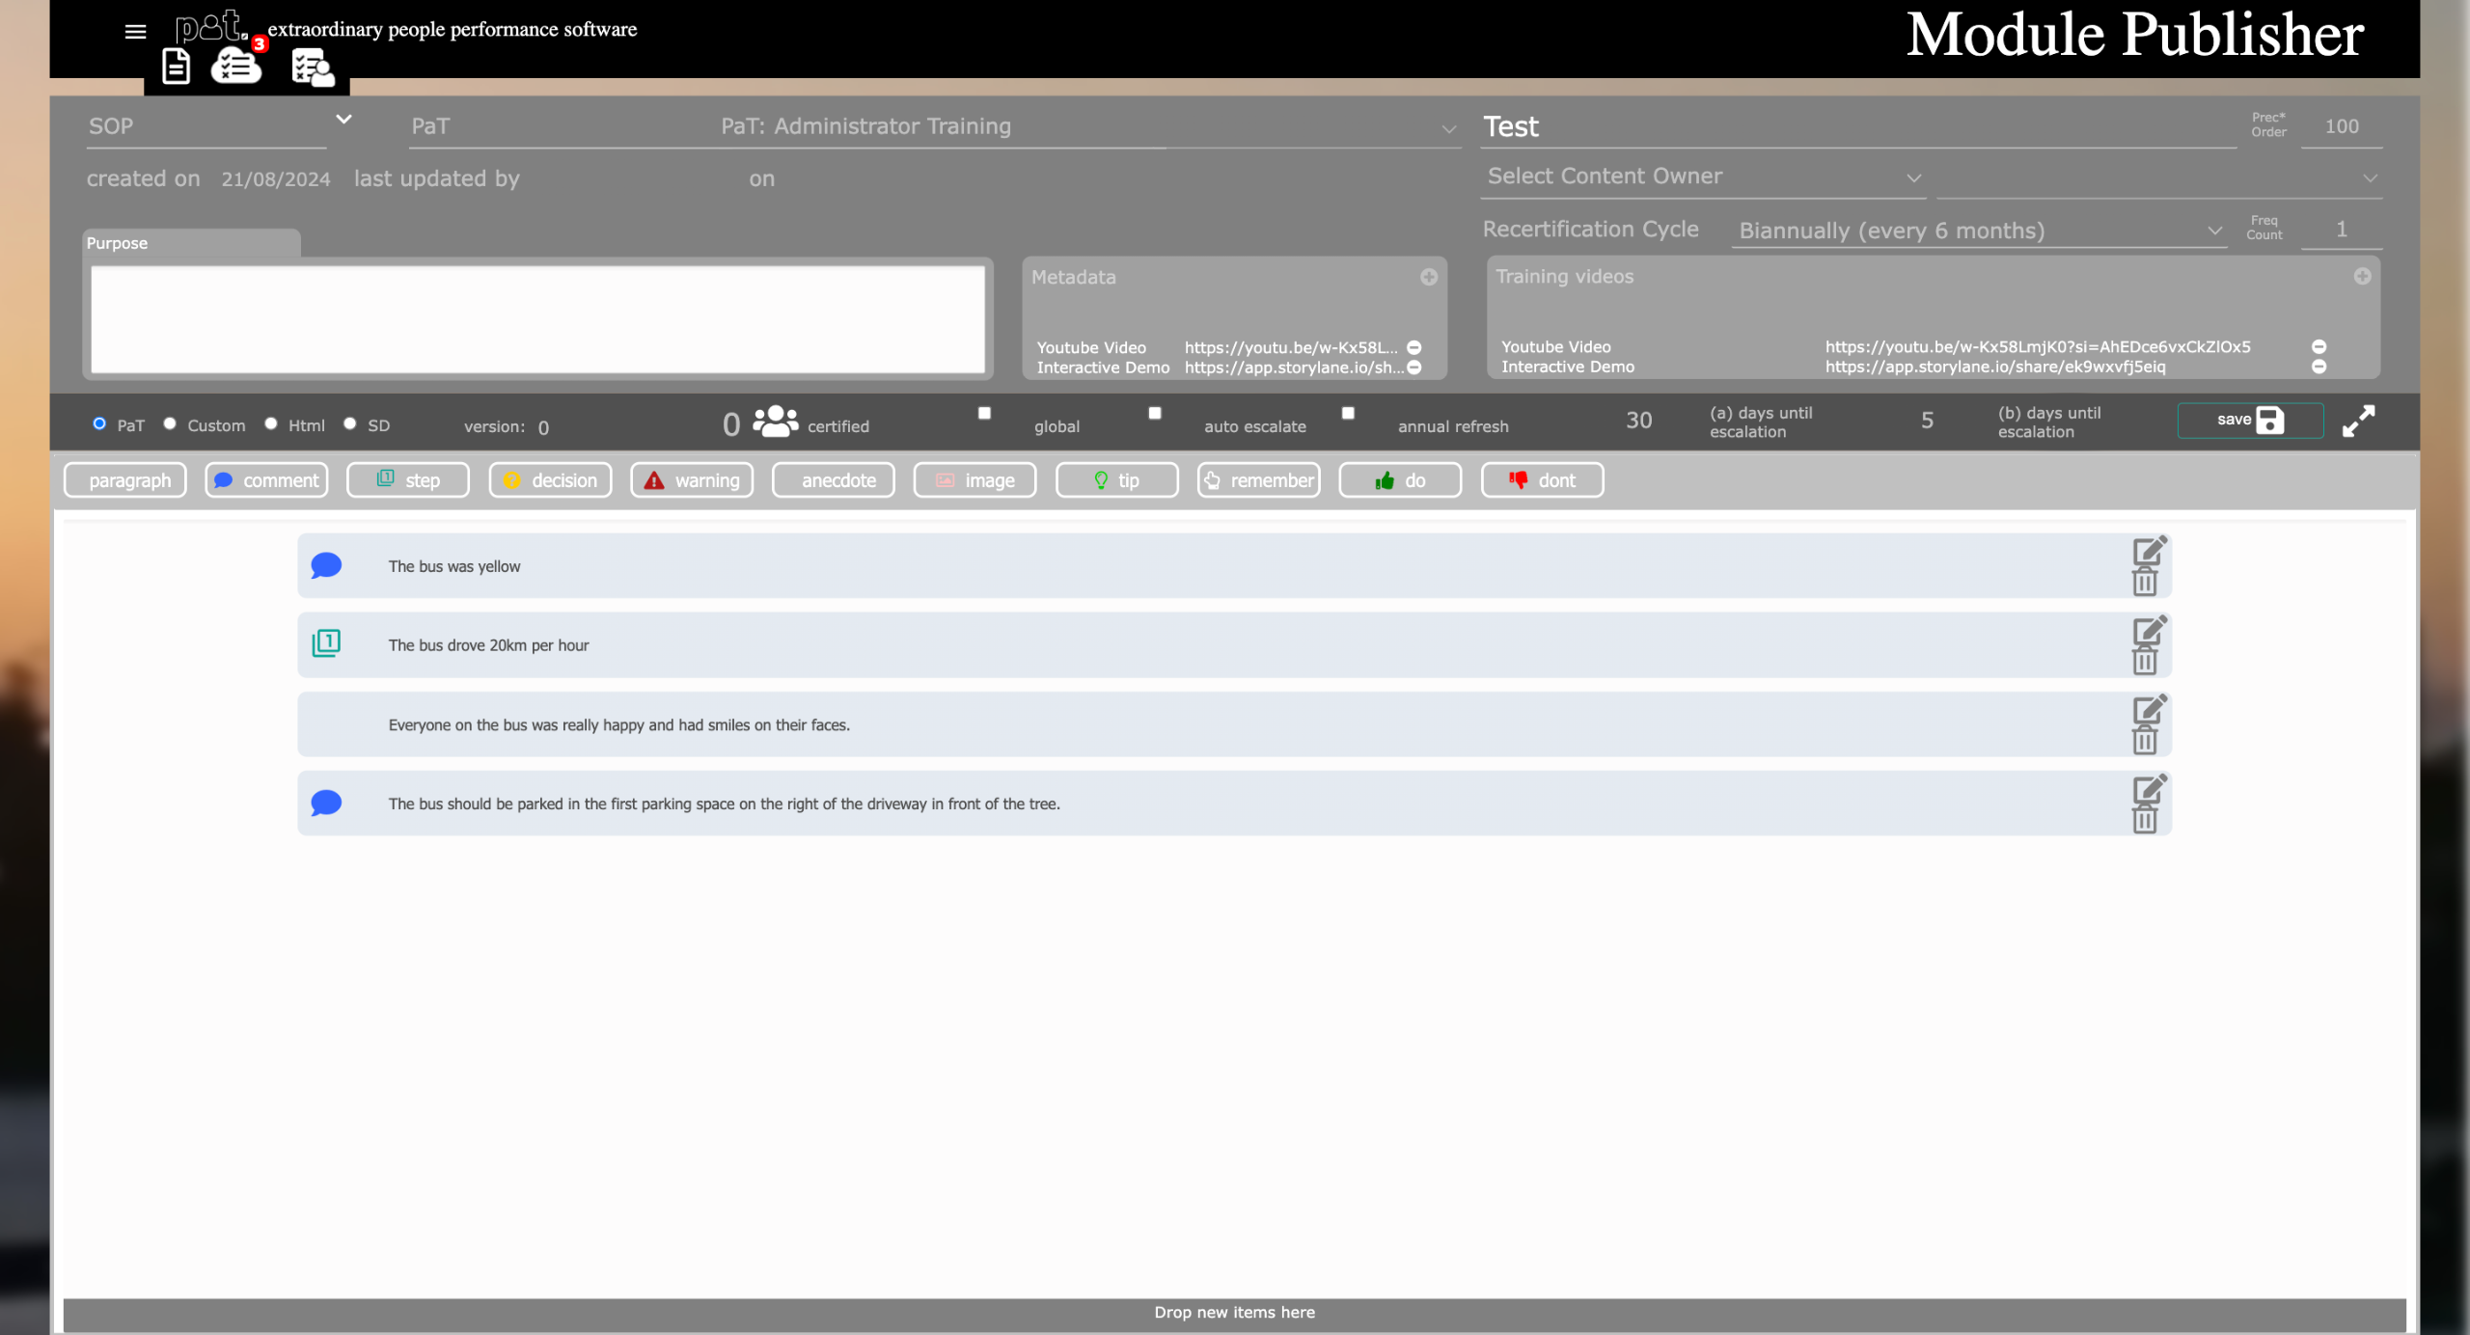This screenshot has width=2470, height=1335.
Task: Add new Metadata entry with plus icon
Action: coord(1429,277)
